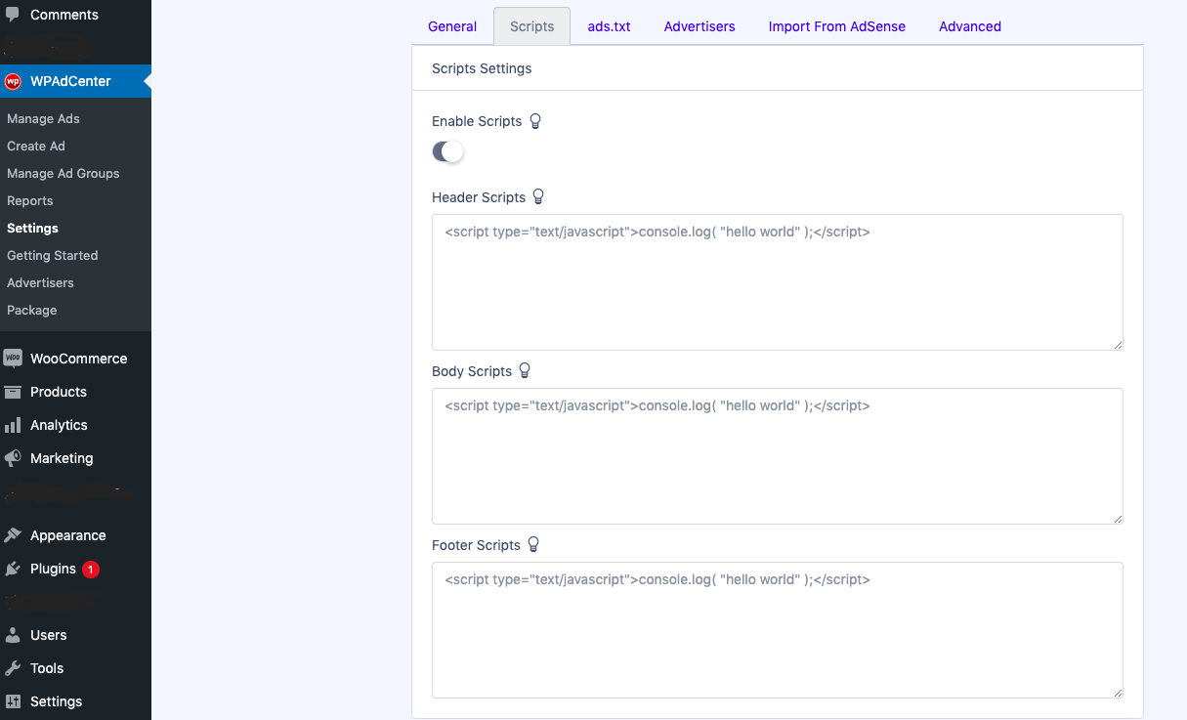Click inside the Body Scripts text area
The width and height of the screenshot is (1187, 720).
(777, 454)
